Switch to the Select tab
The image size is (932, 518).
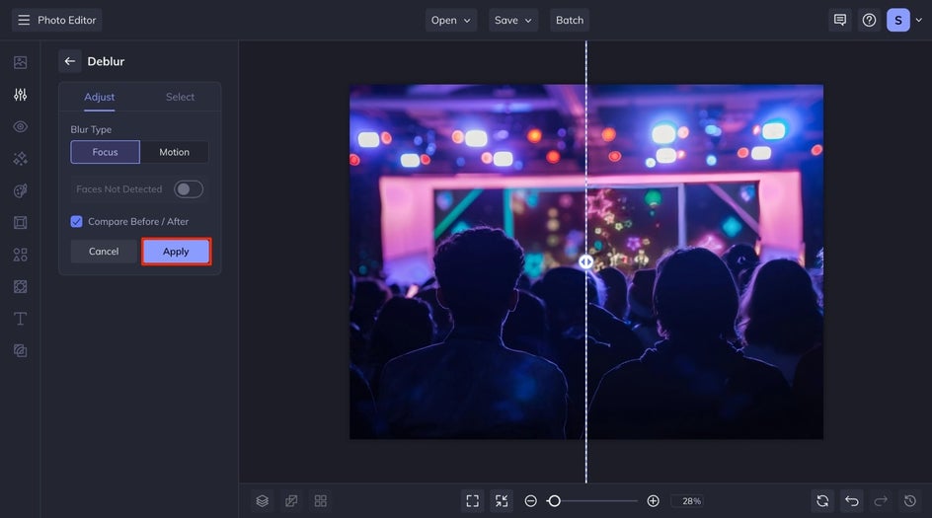(180, 97)
